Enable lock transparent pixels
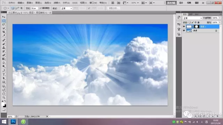223x125 pixels. click(190, 22)
